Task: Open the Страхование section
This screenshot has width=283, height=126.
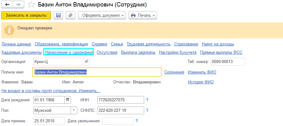Action: pyautogui.click(x=186, y=44)
